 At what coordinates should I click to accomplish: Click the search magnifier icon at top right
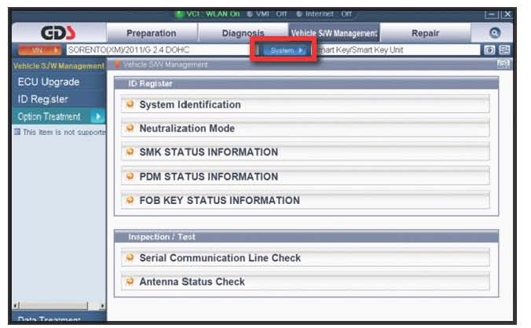tap(495, 34)
